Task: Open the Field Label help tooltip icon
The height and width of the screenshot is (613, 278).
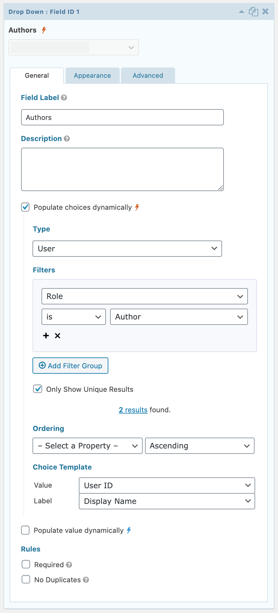Action: tap(64, 98)
